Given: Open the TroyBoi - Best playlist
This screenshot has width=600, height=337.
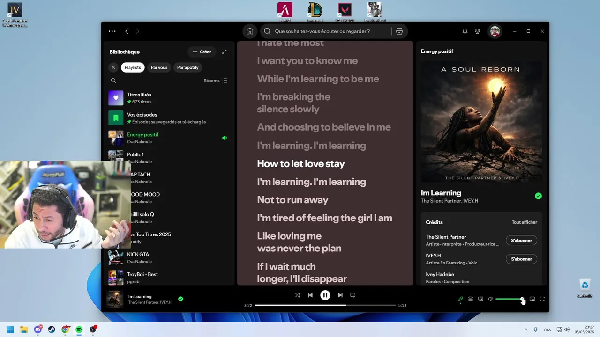Looking at the screenshot, I should click(x=169, y=278).
